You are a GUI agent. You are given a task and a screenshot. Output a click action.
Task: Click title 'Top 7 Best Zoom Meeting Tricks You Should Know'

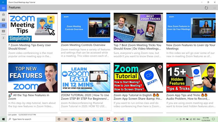click(x=137, y=47)
